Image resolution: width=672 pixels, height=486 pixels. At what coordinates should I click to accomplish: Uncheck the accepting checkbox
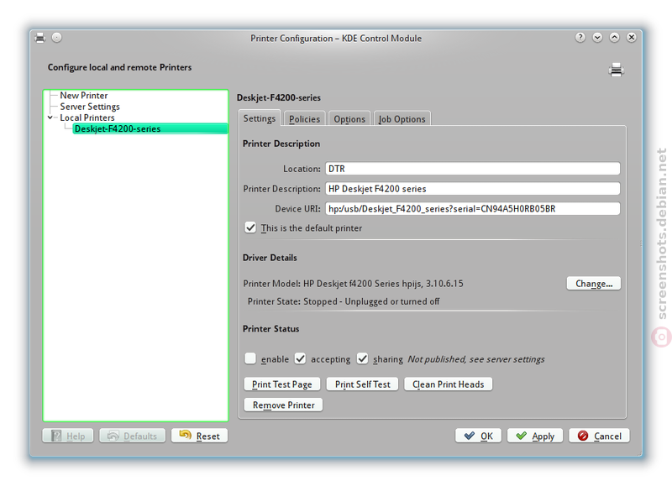[x=300, y=358]
